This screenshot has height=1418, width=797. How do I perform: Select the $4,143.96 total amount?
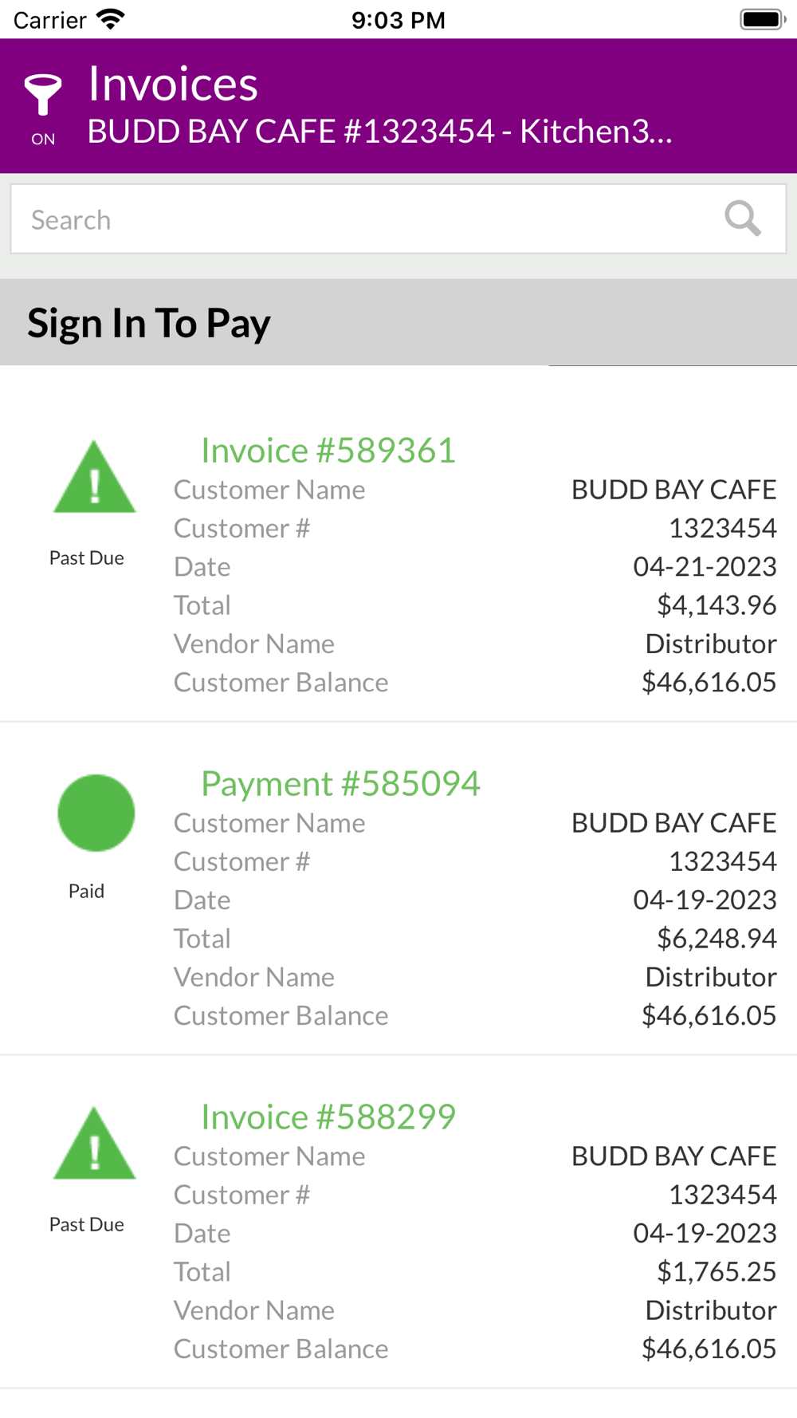click(x=717, y=605)
